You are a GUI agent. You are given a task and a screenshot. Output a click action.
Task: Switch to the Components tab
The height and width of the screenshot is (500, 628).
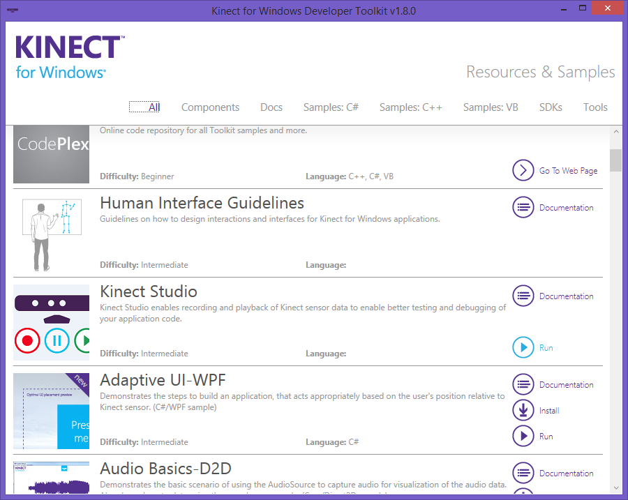(x=210, y=107)
